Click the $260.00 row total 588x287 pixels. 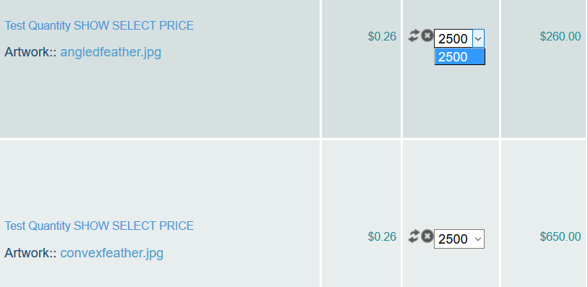[561, 36]
